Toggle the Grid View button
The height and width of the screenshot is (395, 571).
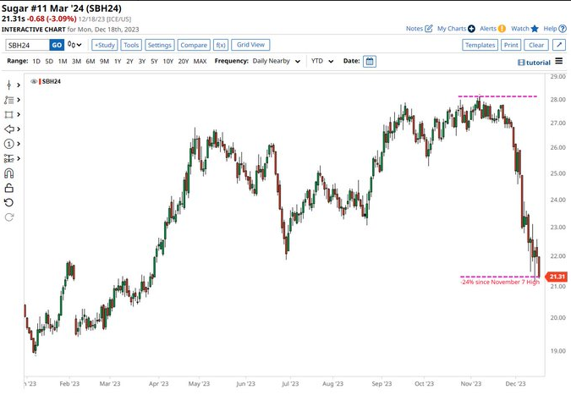point(250,45)
